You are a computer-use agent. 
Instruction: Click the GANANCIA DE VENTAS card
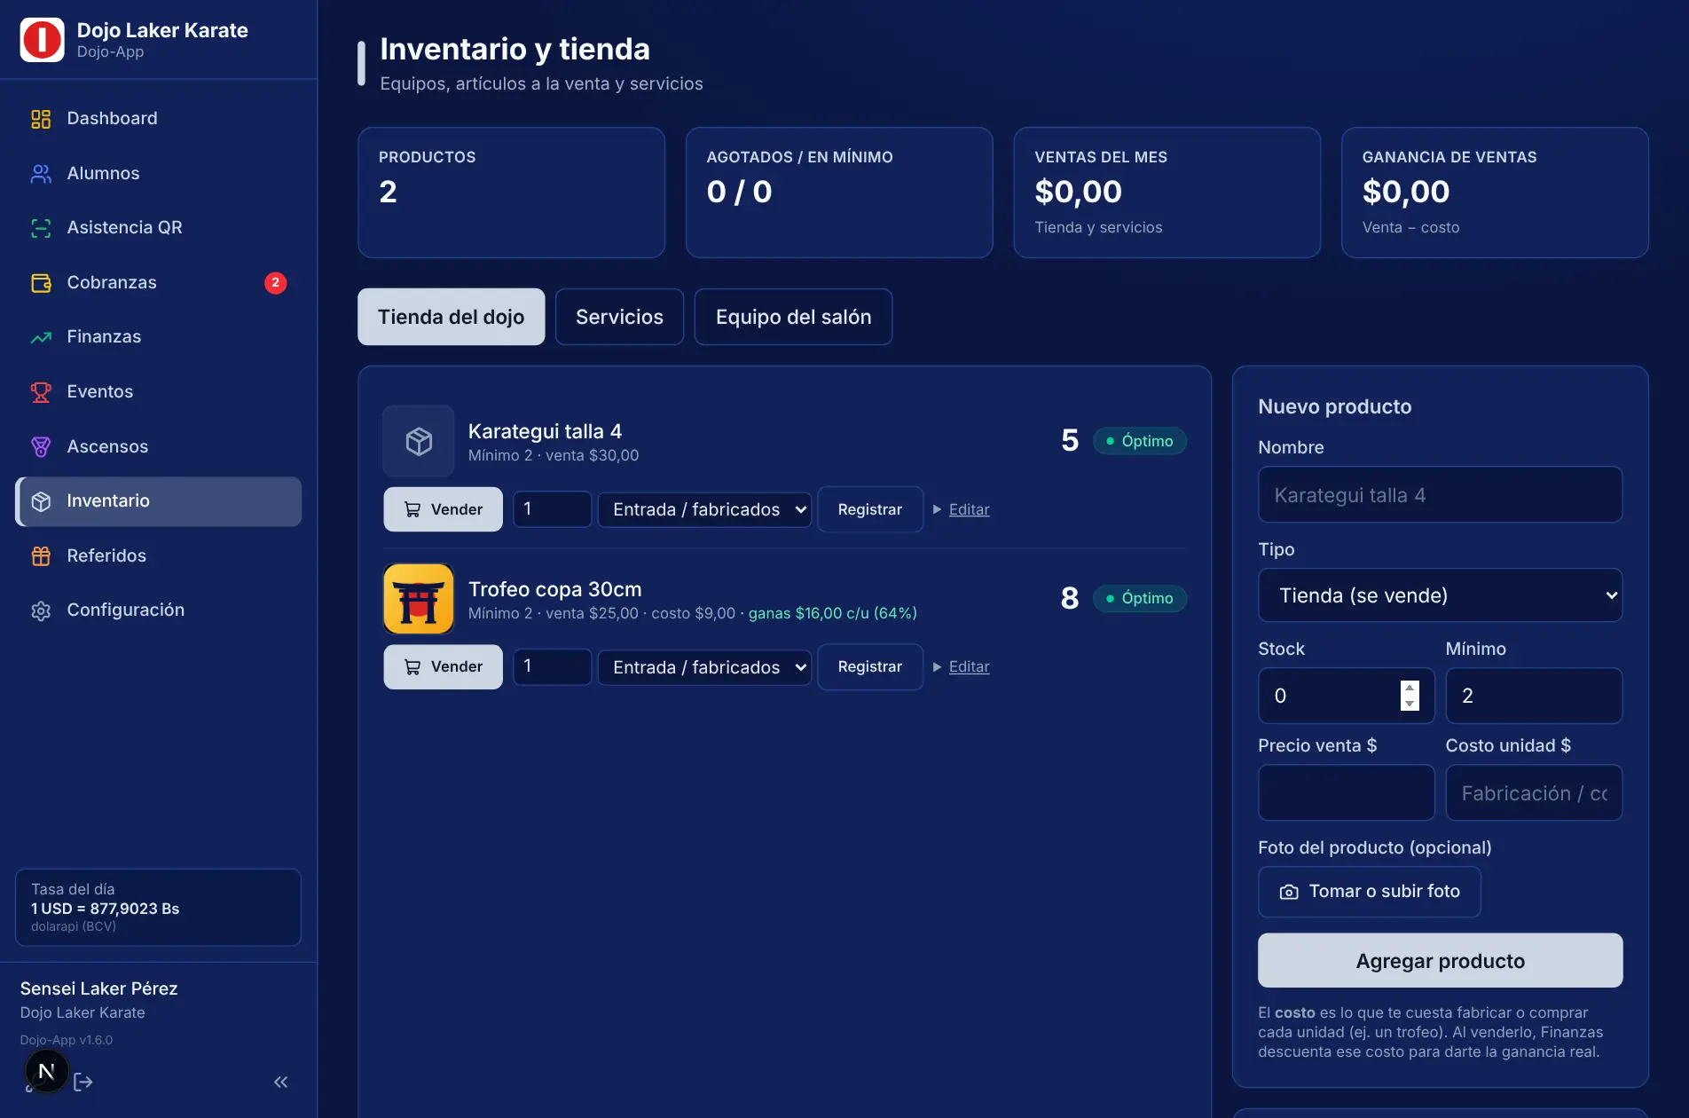(x=1495, y=193)
